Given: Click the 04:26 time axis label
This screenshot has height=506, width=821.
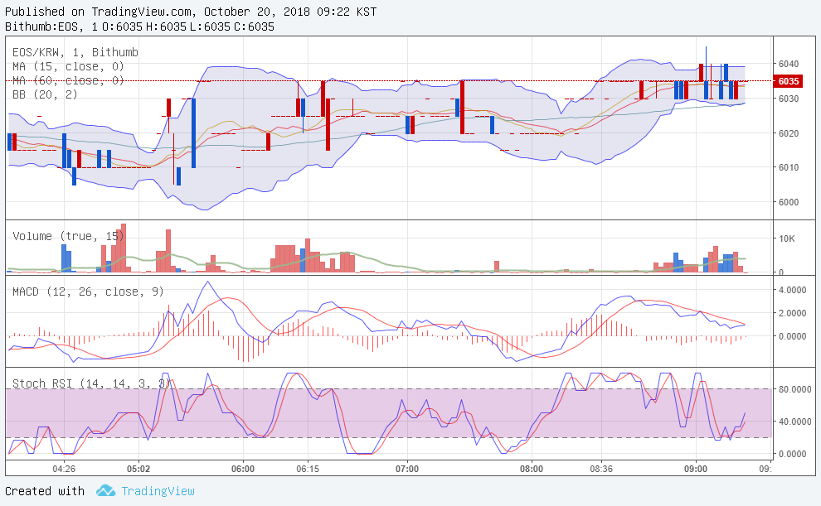Looking at the screenshot, I should tap(64, 469).
